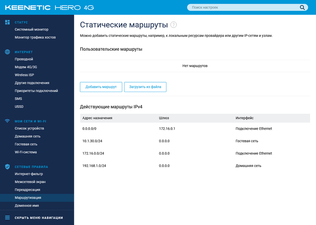Select the 10.1.30.0/24 route address
The height and width of the screenshot is (225, 316).
[92, 141]
